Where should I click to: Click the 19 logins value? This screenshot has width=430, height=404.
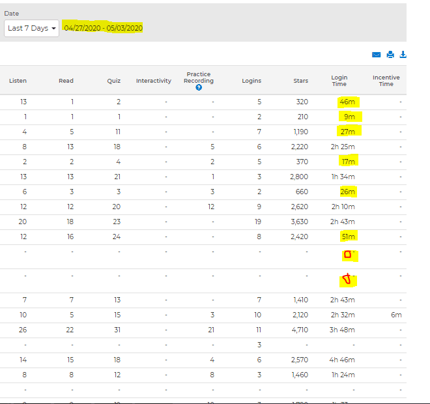(x=258, y=222)
